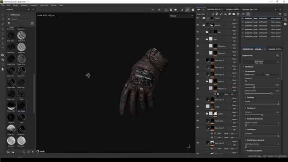Open the history clock icon in right dock
288x162 pixels.
tap(285, 15)
